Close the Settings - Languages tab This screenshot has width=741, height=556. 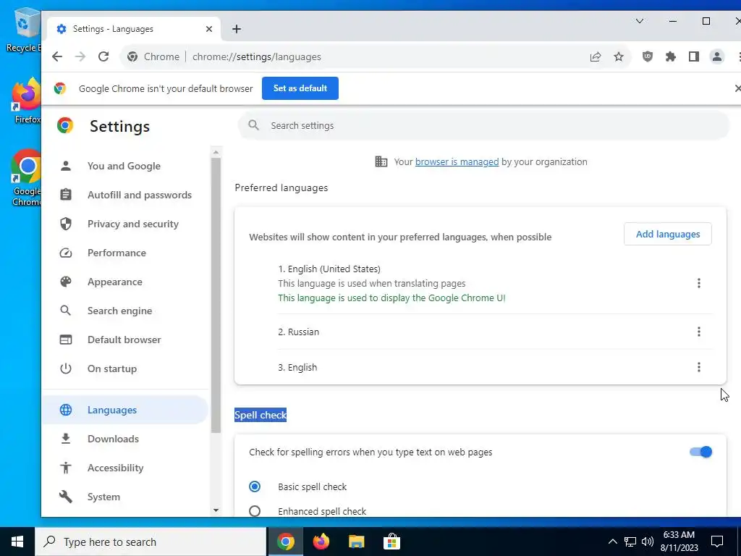click(x=209, y=29)
